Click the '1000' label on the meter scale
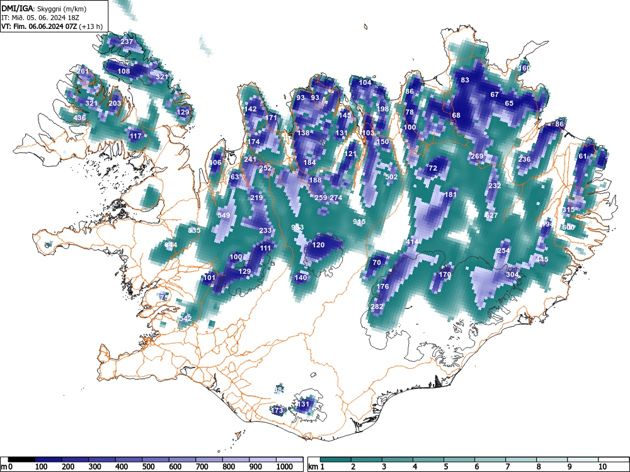This screenshot has width=630, height=472. click(x=285, y=467)
